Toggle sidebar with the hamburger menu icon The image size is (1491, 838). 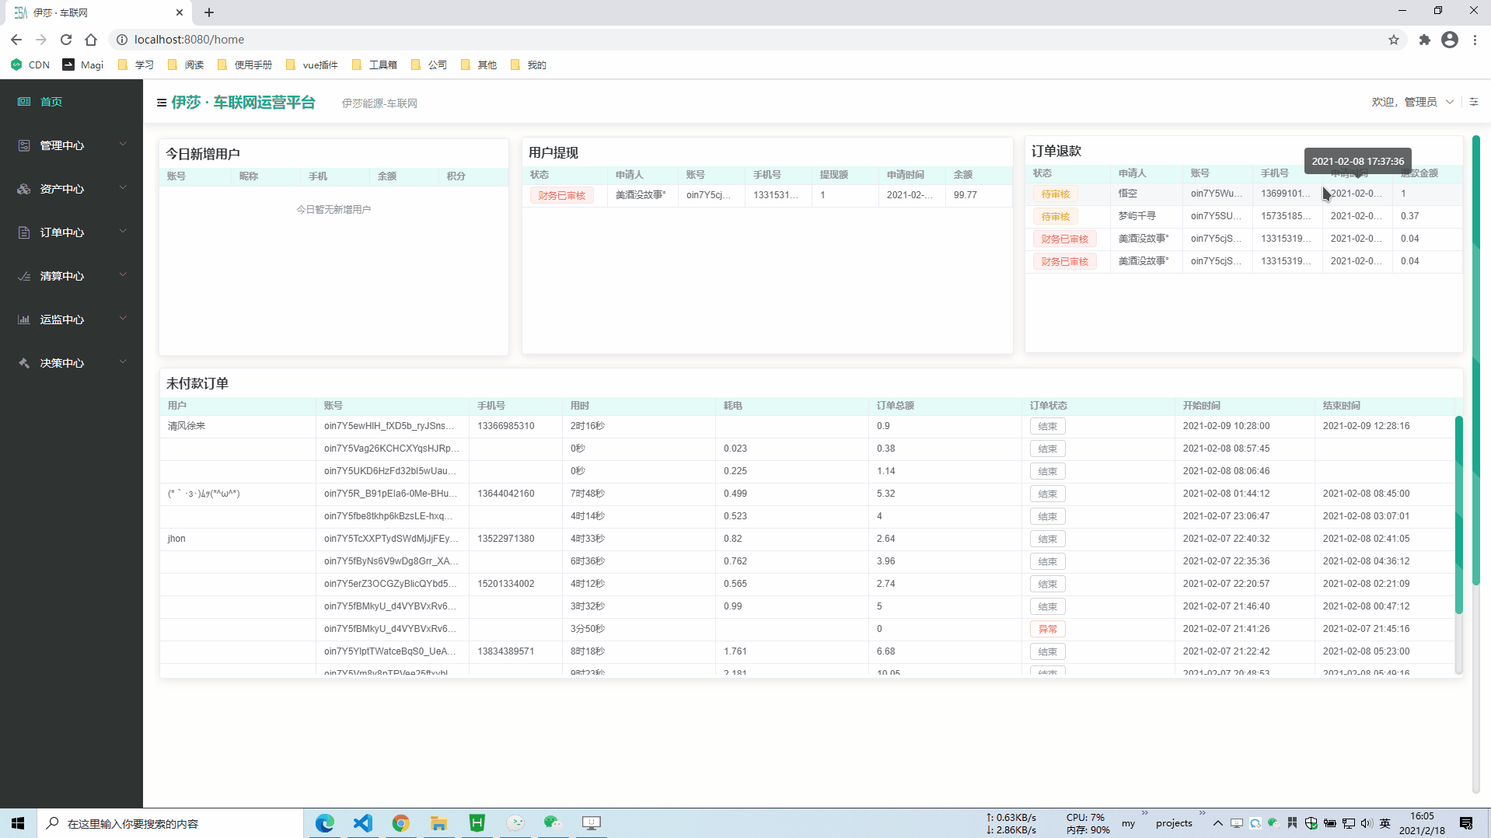[x=162, y=103]
